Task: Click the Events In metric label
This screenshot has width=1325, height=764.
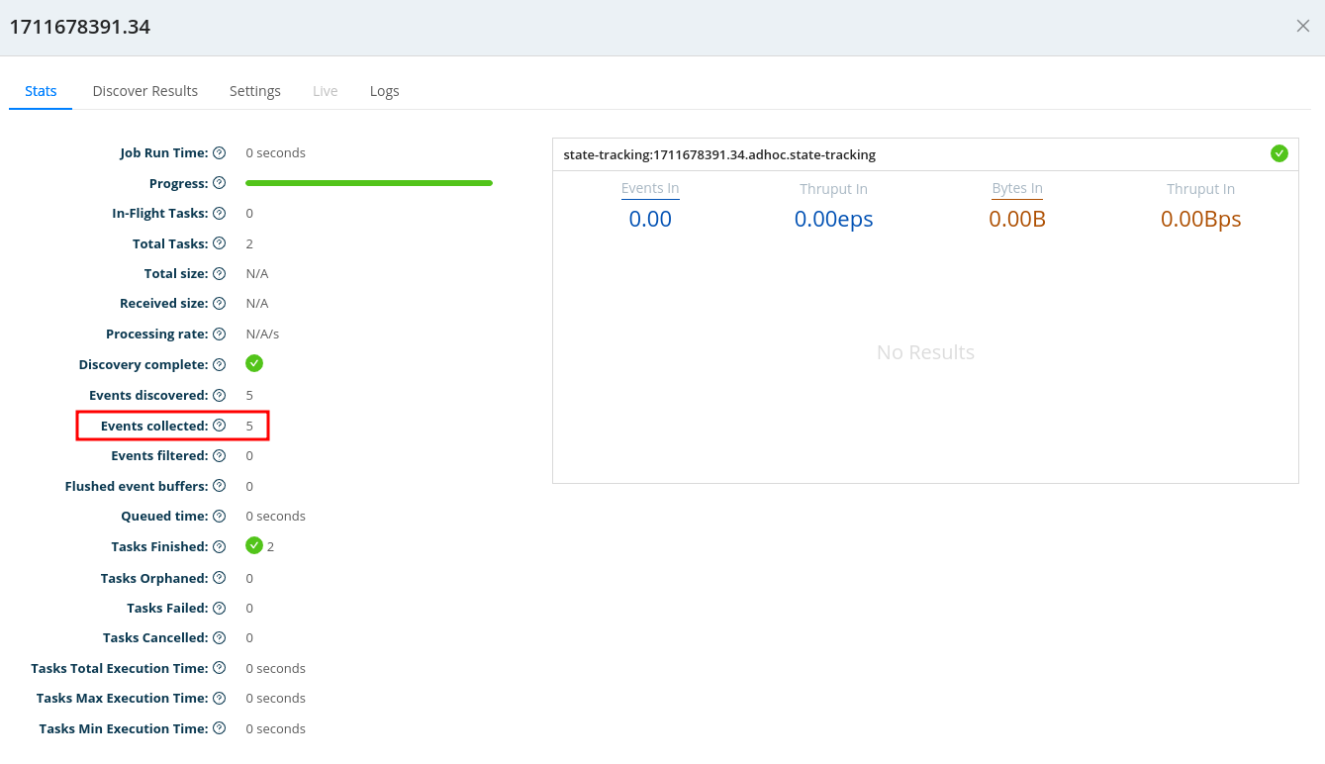Action: click(x=650, y=189)
